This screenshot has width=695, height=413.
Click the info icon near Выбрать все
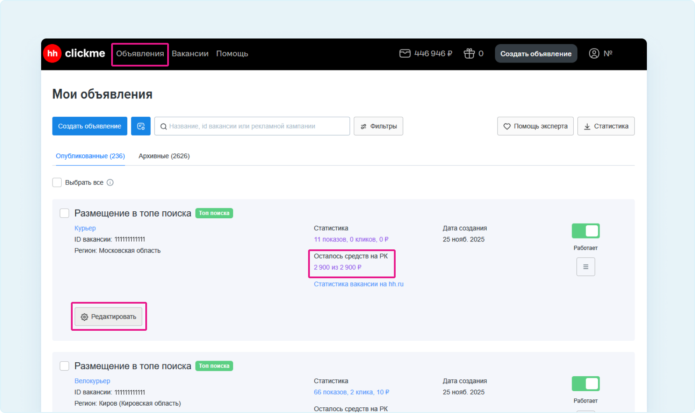tap(110, 182)
